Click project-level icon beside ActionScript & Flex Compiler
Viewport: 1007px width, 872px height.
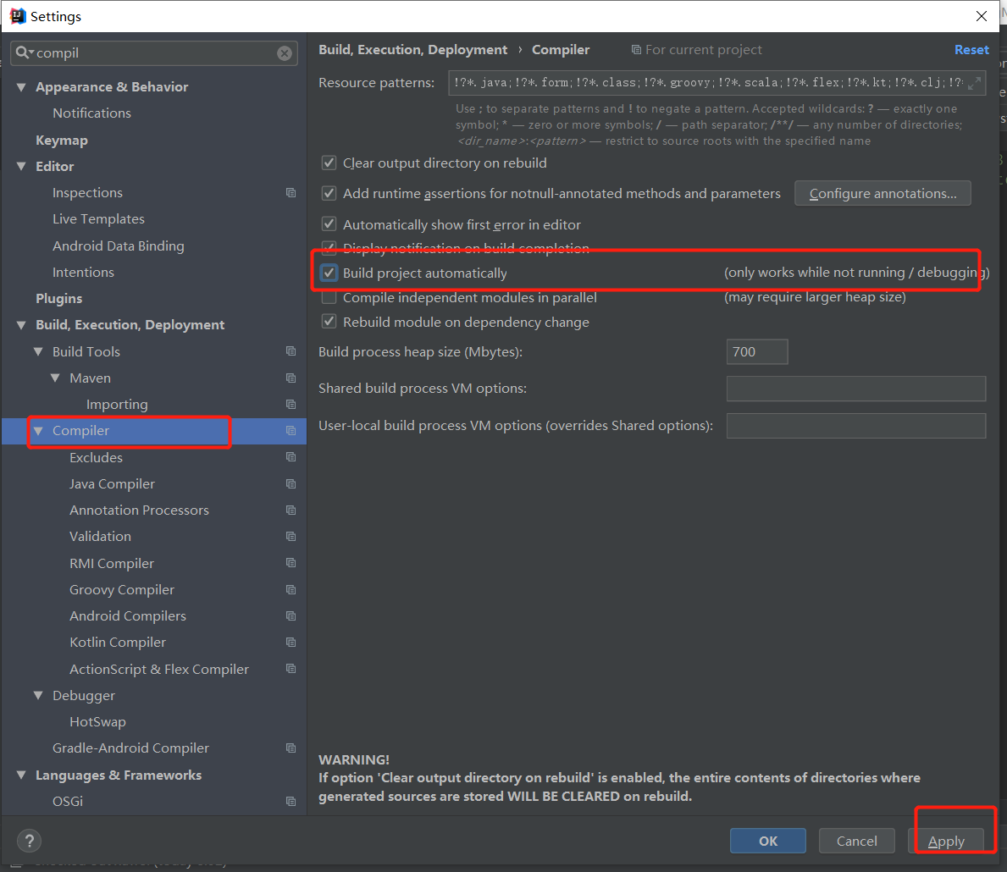(291, 669)
